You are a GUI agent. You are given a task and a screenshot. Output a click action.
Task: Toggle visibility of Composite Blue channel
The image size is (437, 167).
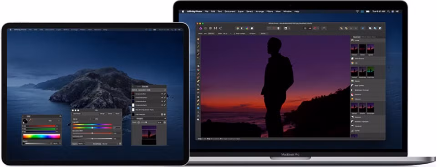click(162, 101)
